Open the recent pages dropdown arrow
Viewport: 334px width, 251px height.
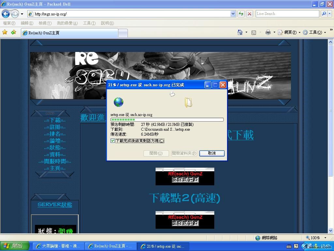point(22,14)
